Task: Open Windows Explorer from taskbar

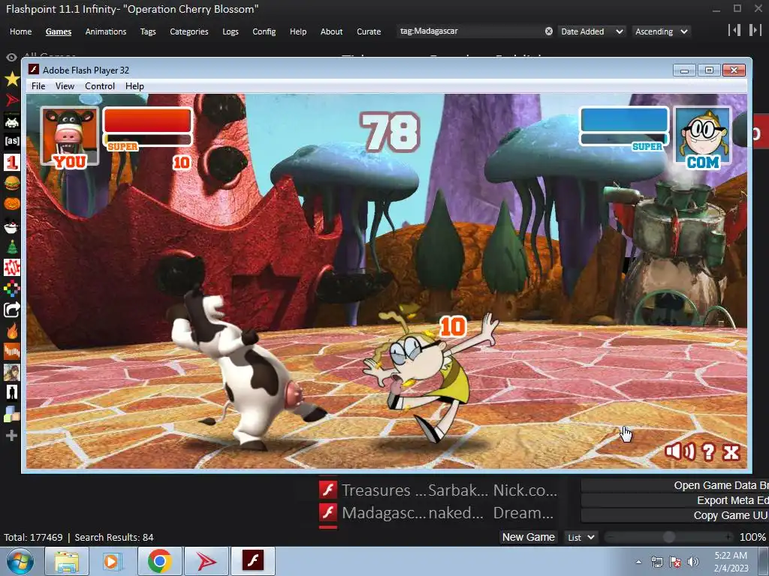Action: [x=66, y=561]
